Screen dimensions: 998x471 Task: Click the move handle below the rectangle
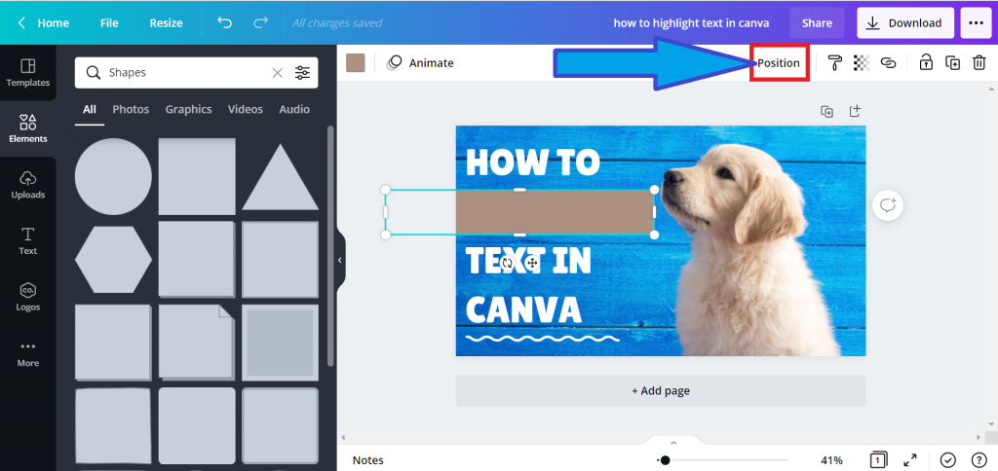[533, 263]
